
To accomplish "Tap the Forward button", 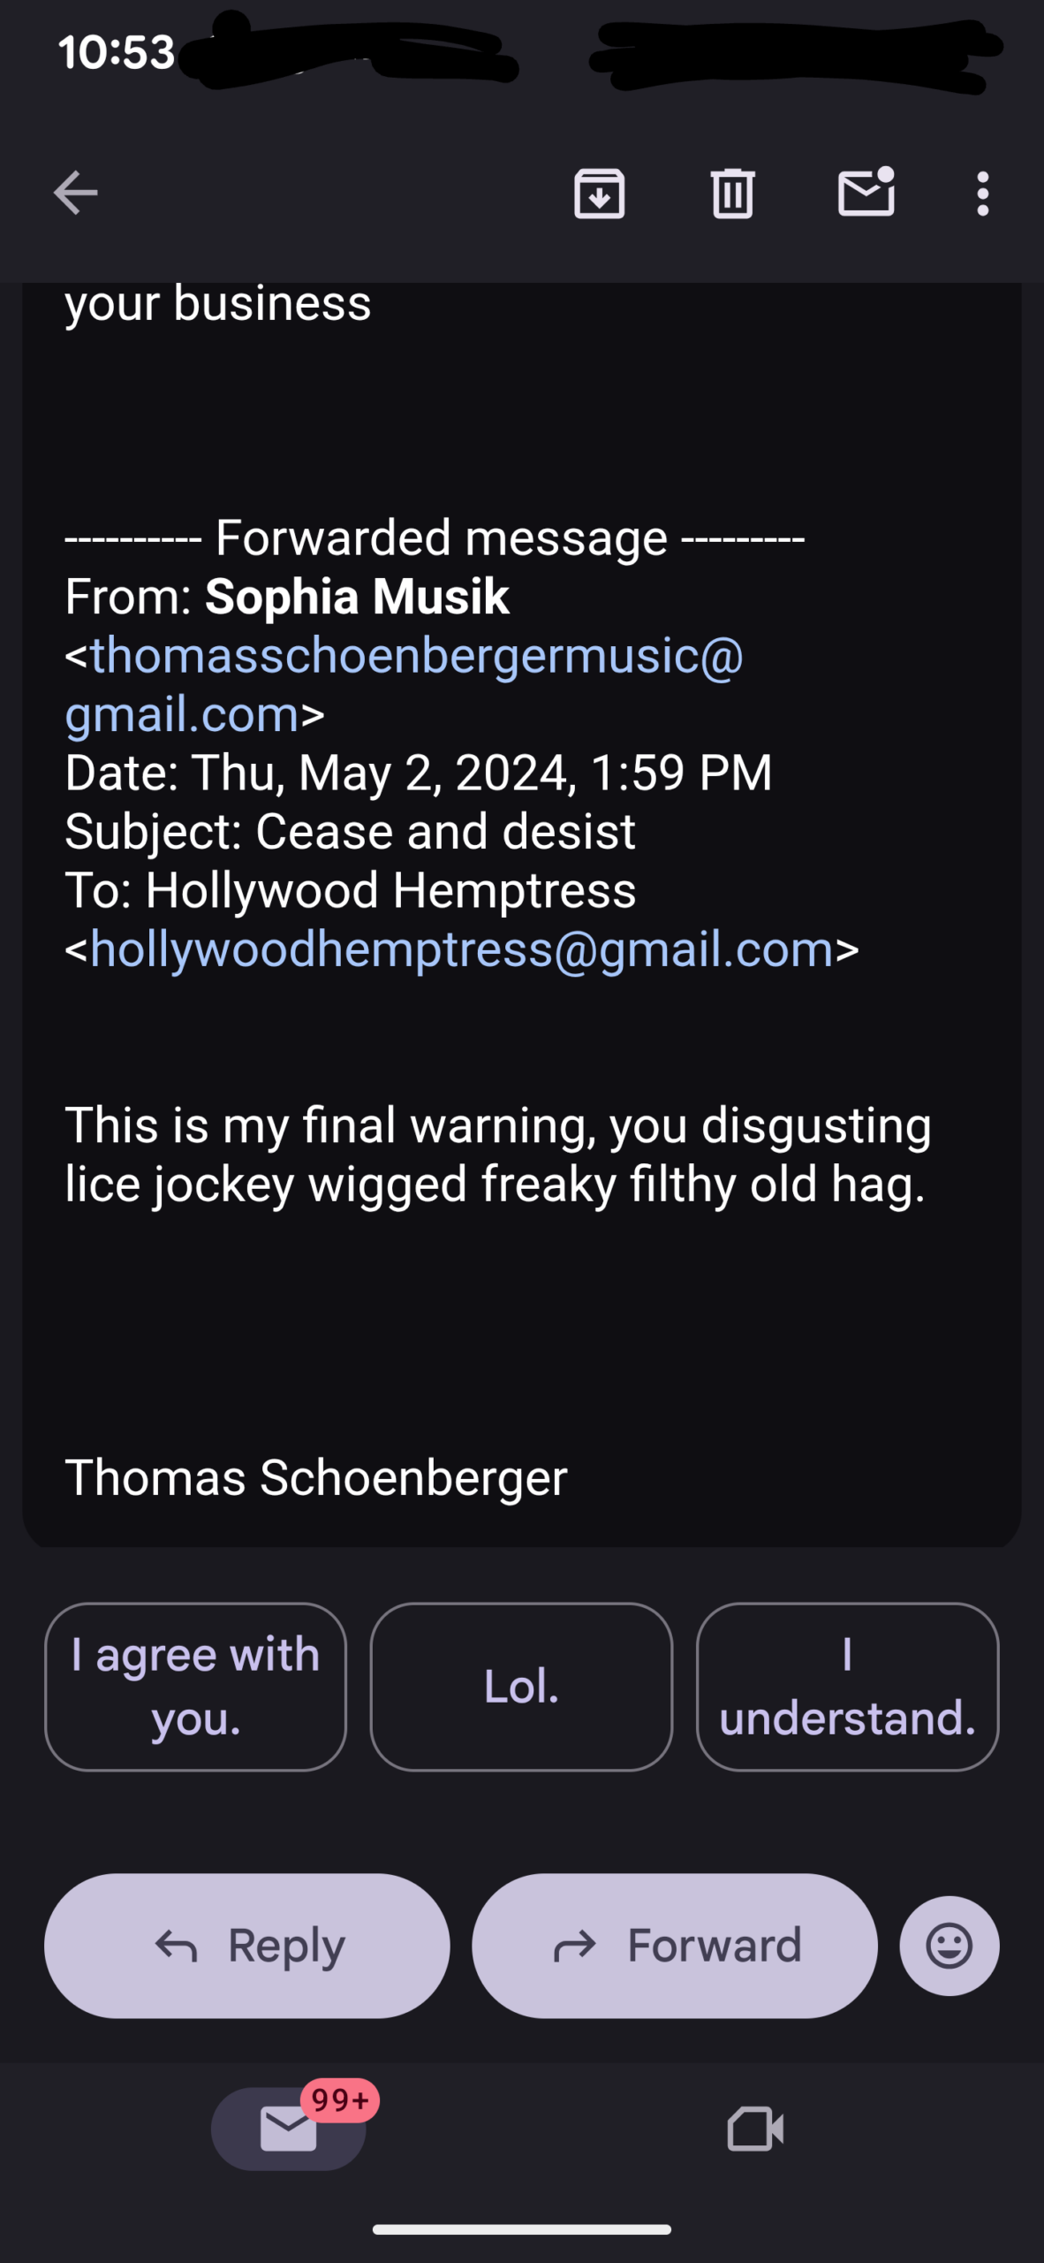I will pos(675,1946).
